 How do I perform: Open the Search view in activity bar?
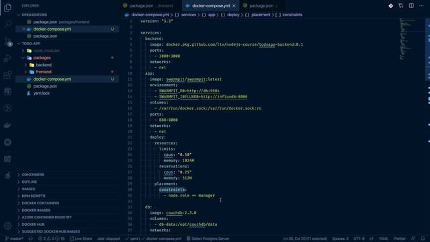point(7,24)
